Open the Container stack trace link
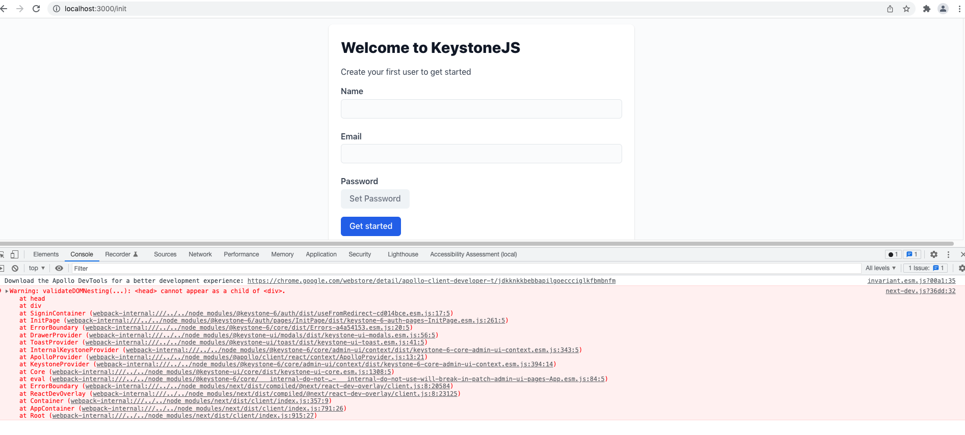The image size is (965, 435). pyautogui.click(x=200, y=401)
